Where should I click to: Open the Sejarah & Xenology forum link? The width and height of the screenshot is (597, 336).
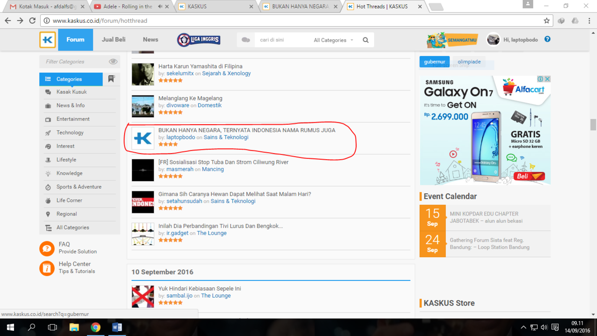pyautogui.click(x=226, y=73)
